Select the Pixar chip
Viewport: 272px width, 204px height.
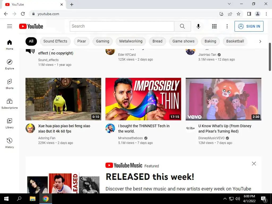pos(82,41)
